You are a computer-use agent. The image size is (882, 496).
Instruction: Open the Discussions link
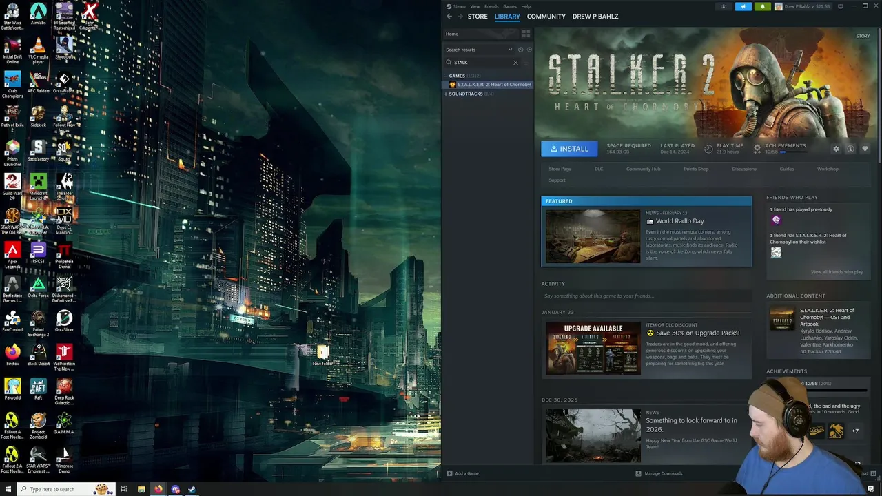(744, 169)
